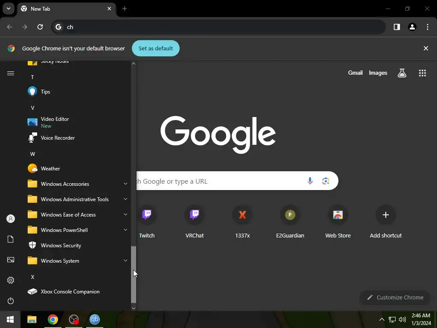Open Search Labs flask icon
This screenshot has width=437, height=328.
402,73
